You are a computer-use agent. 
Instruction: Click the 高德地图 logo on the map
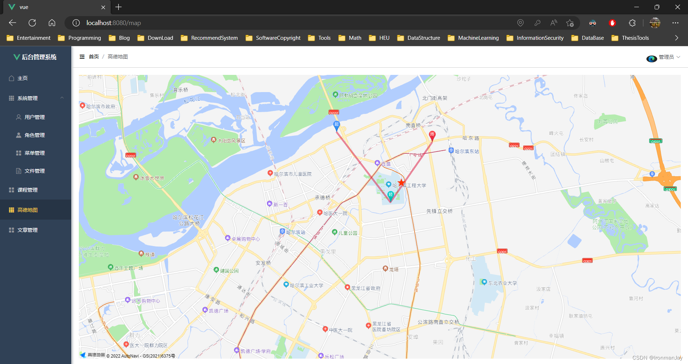pyautogui.click(x=92, y=355)
